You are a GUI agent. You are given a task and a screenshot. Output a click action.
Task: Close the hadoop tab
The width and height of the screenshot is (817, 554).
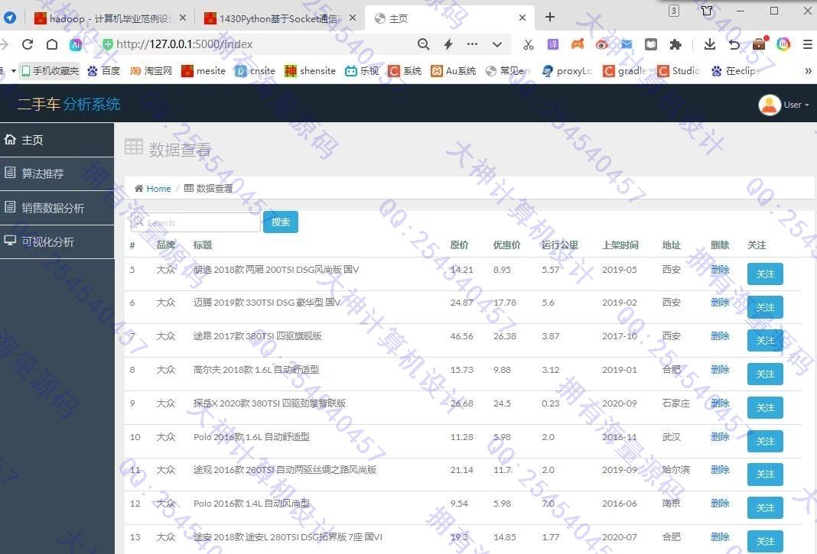tap(182, 18)
